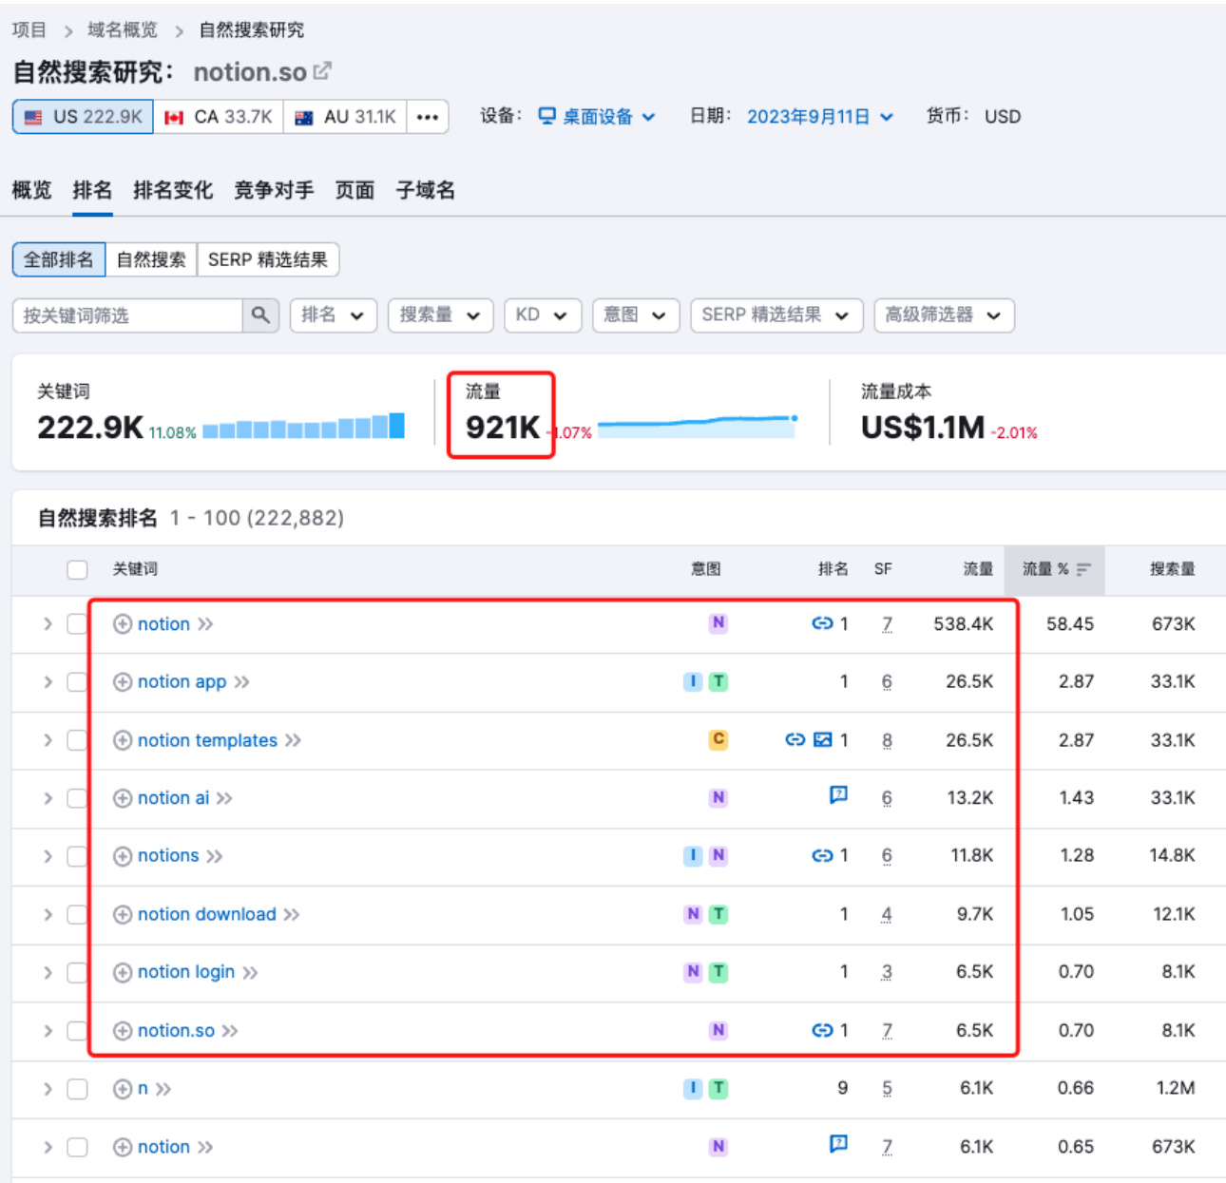The height and width of the screenshot is (1183, 1226).
Task: Open SERP 精选结果 filter dropdown
Action: pos(776,315)
